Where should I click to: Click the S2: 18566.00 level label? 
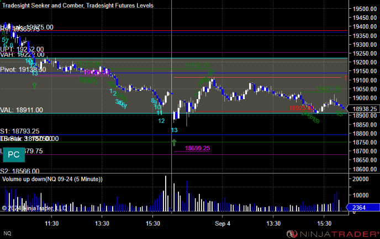(x=20, y=171)
